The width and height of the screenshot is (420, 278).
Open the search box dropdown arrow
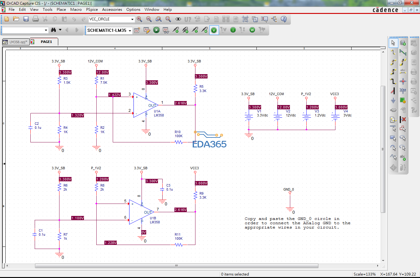point(46,30)
